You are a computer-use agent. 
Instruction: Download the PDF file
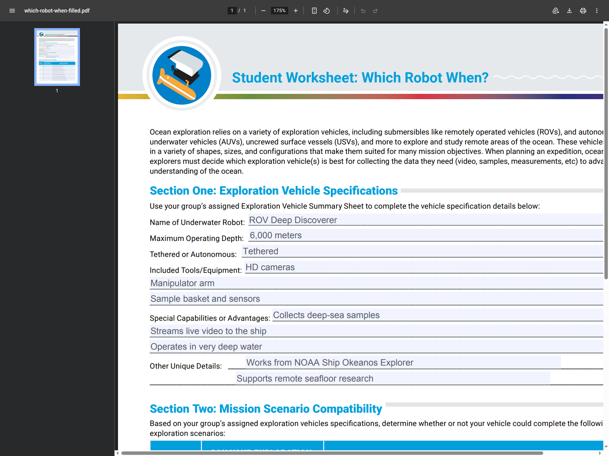pyautogui.click(x=569, y=11)
